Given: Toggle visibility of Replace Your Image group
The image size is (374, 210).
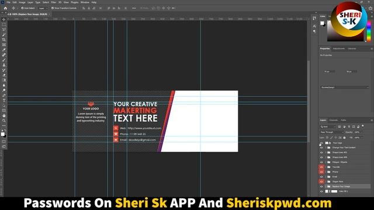Looking at the screenshot, I should point(321,187).
